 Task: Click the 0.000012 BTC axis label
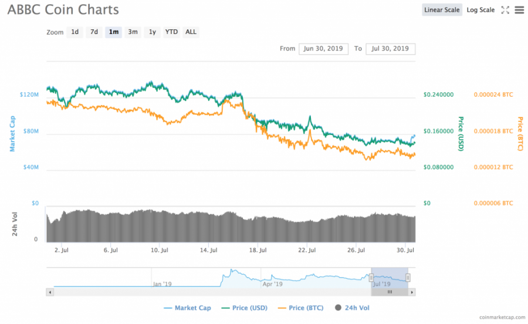click(x=493, y=167)
